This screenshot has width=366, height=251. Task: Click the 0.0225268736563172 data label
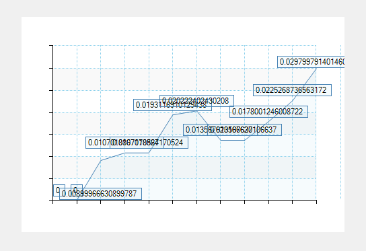tap(292, 90)
